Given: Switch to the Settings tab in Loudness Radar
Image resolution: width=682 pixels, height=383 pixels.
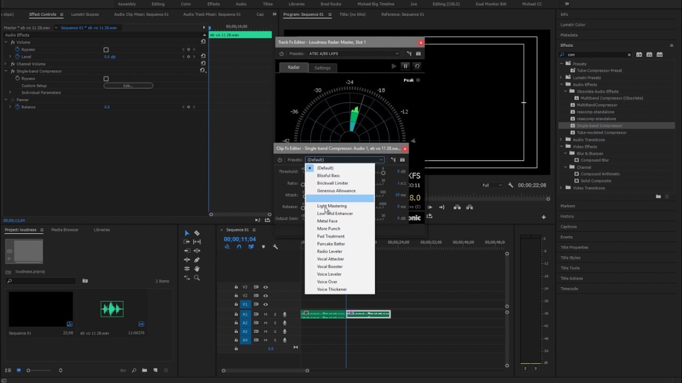Looking at the screenshot, I should click(x=322, y=68).
